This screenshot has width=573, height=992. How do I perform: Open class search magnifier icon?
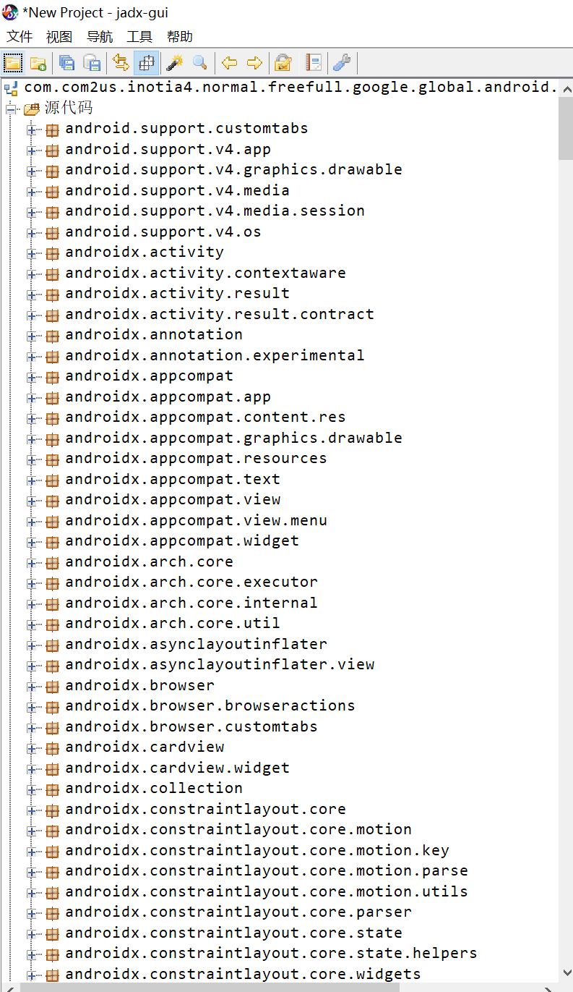[x=200, y=63]
